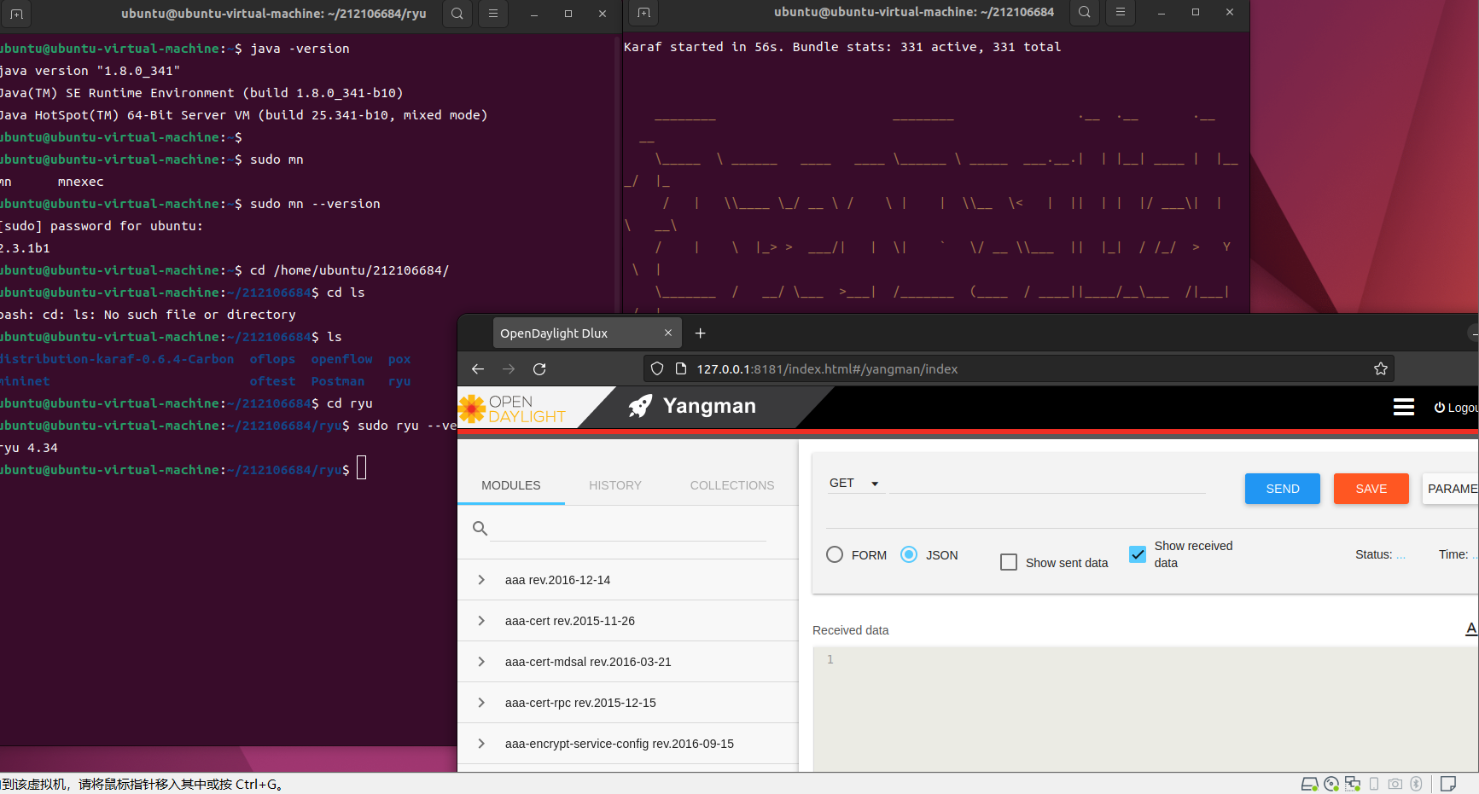Click shield tracking protection icon in address bar
The image size is (1479, 794).
(x=657, y=368)
